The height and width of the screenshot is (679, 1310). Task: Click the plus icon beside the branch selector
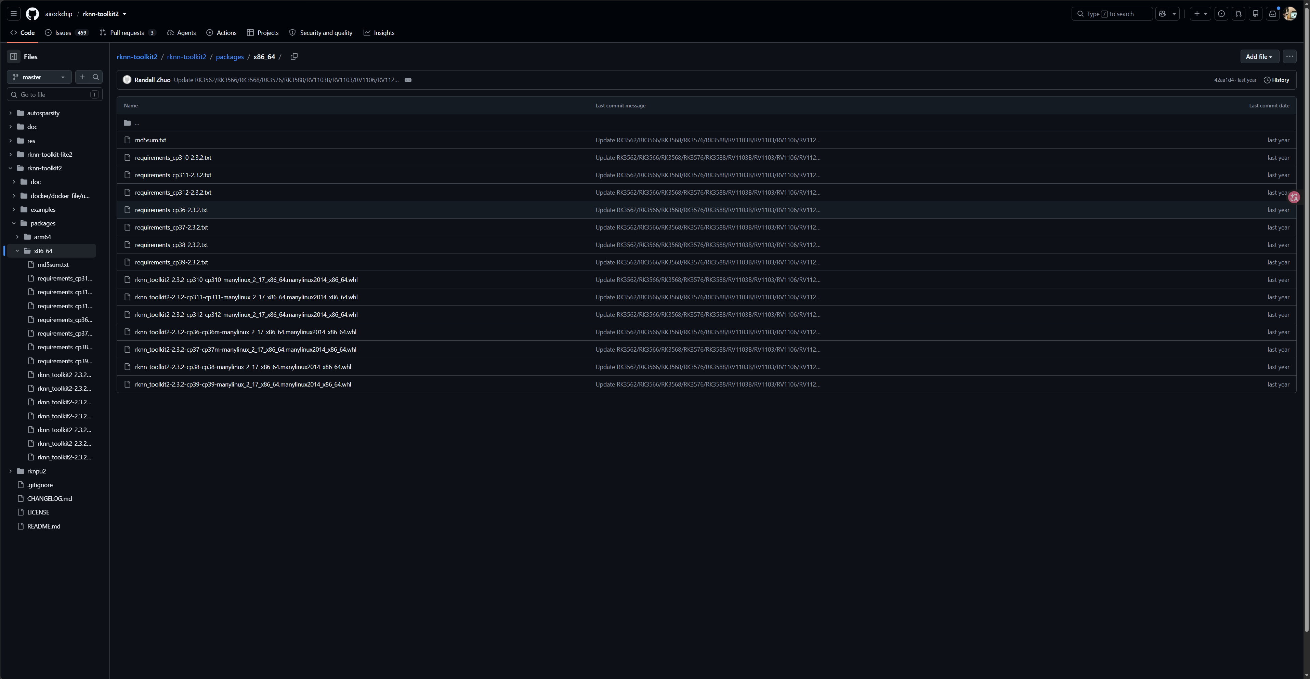pos(82,77)
